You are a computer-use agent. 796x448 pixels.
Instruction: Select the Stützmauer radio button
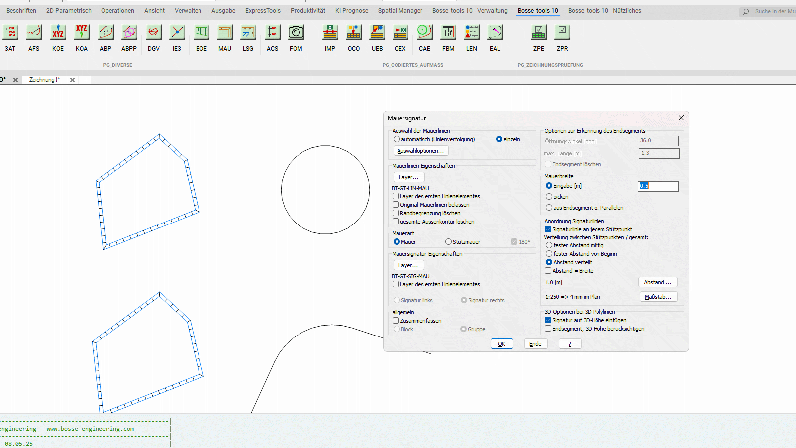(448, 242)
